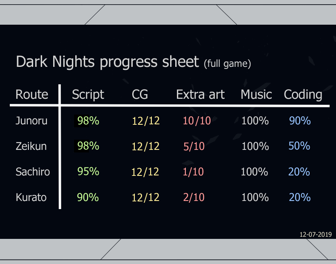This screenshot has width=336, height=264.
Task: Click the "(full game)" subtitle text
Action: [227, 64]
